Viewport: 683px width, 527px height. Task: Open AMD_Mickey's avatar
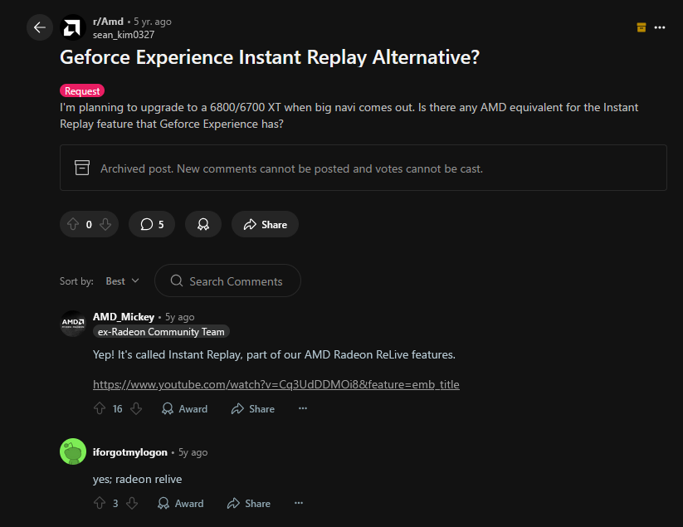[73, 324]
